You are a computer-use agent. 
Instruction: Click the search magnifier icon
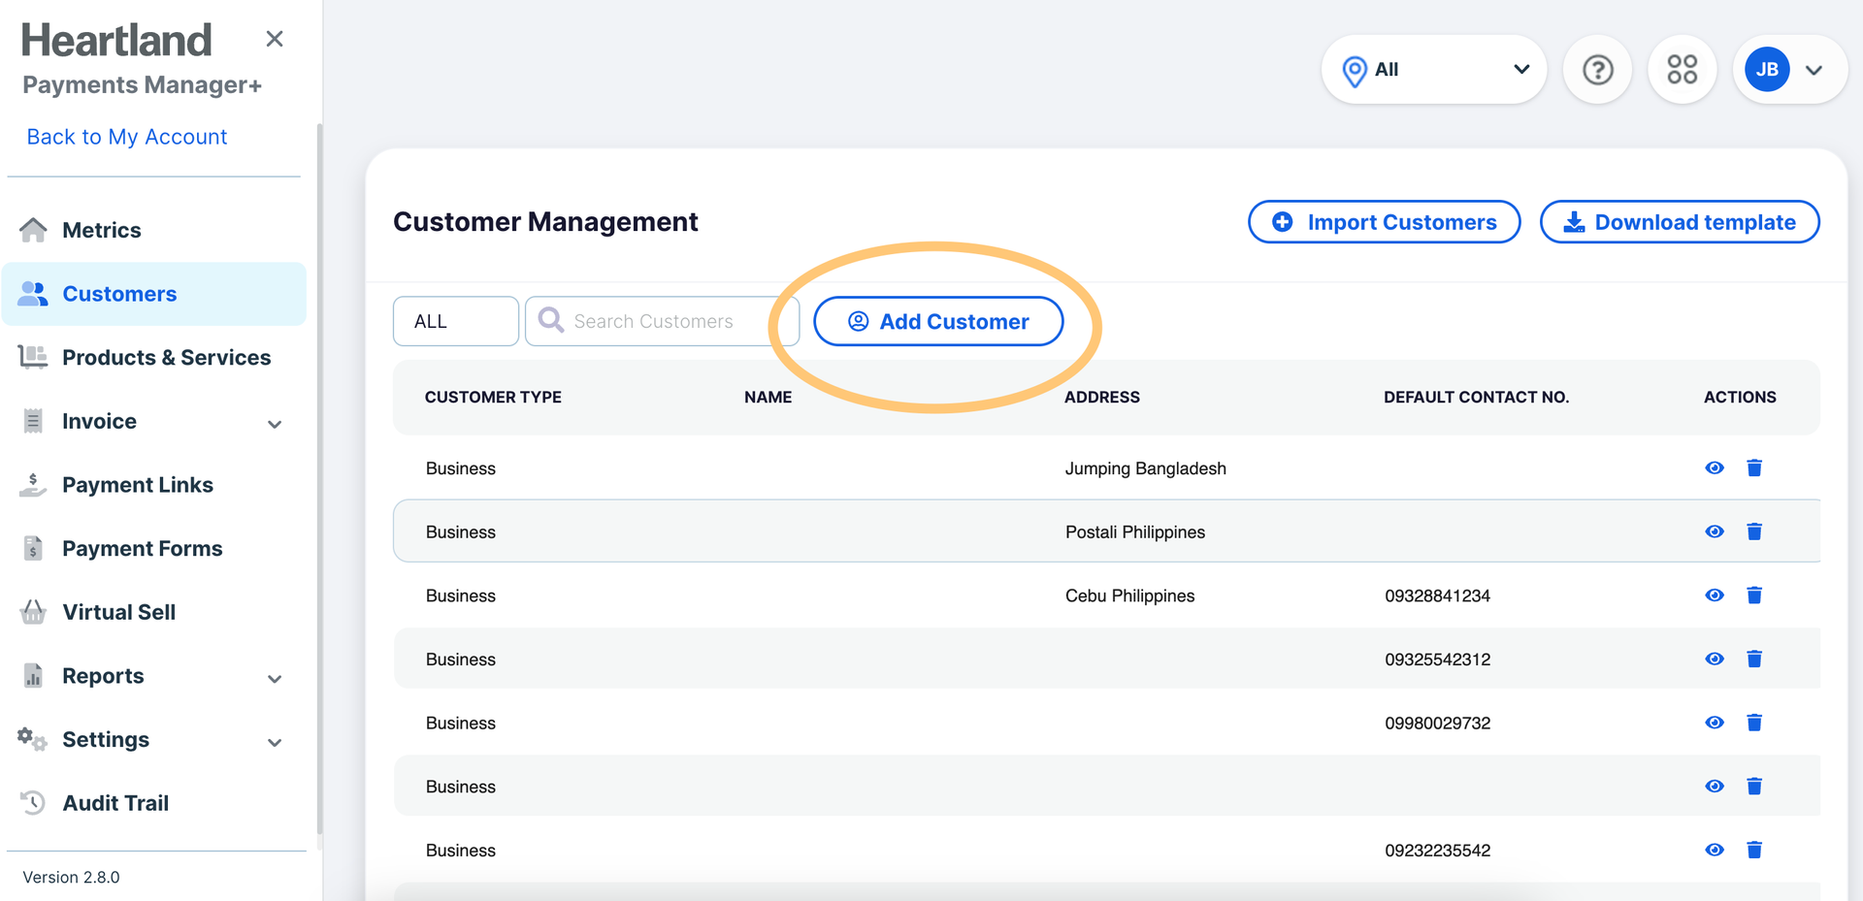[x=551, y=320]
